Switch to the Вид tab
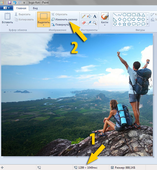Viewport: 157px width, 170px height. [x=35, y=8]
